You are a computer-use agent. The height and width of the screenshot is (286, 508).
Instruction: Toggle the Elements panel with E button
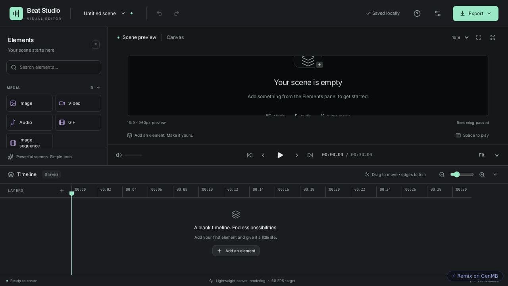pyautogui.click(x=96, y=44)
